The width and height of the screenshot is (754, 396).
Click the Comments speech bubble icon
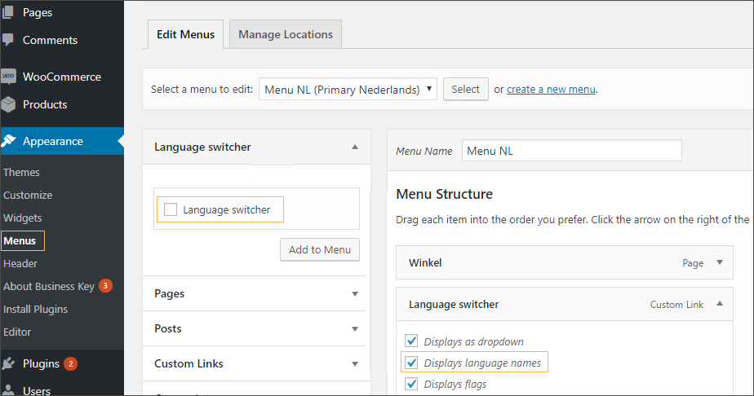[x=8, y=40]
